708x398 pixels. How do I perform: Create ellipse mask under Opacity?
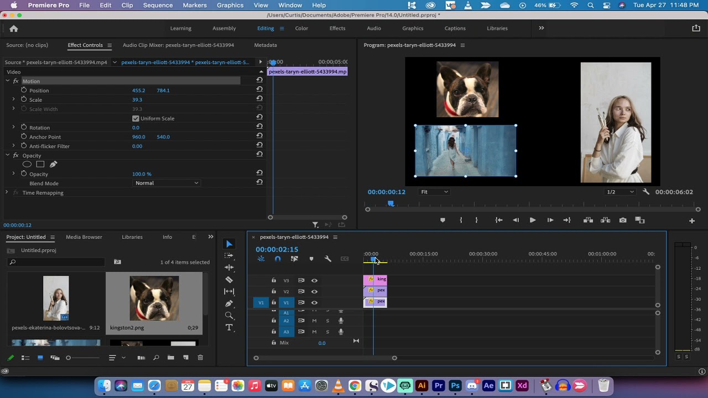27,164
